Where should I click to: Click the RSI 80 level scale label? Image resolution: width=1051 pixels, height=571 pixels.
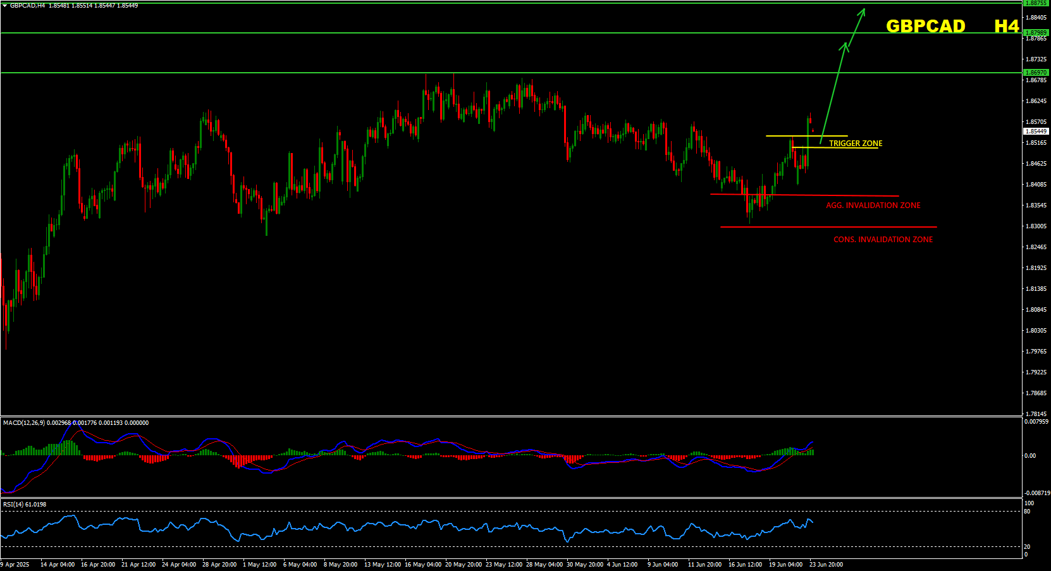point(1028,512)
